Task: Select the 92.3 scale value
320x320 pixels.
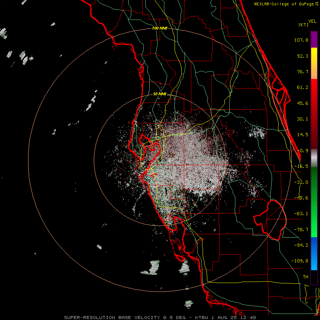Action: click(303, 56)
